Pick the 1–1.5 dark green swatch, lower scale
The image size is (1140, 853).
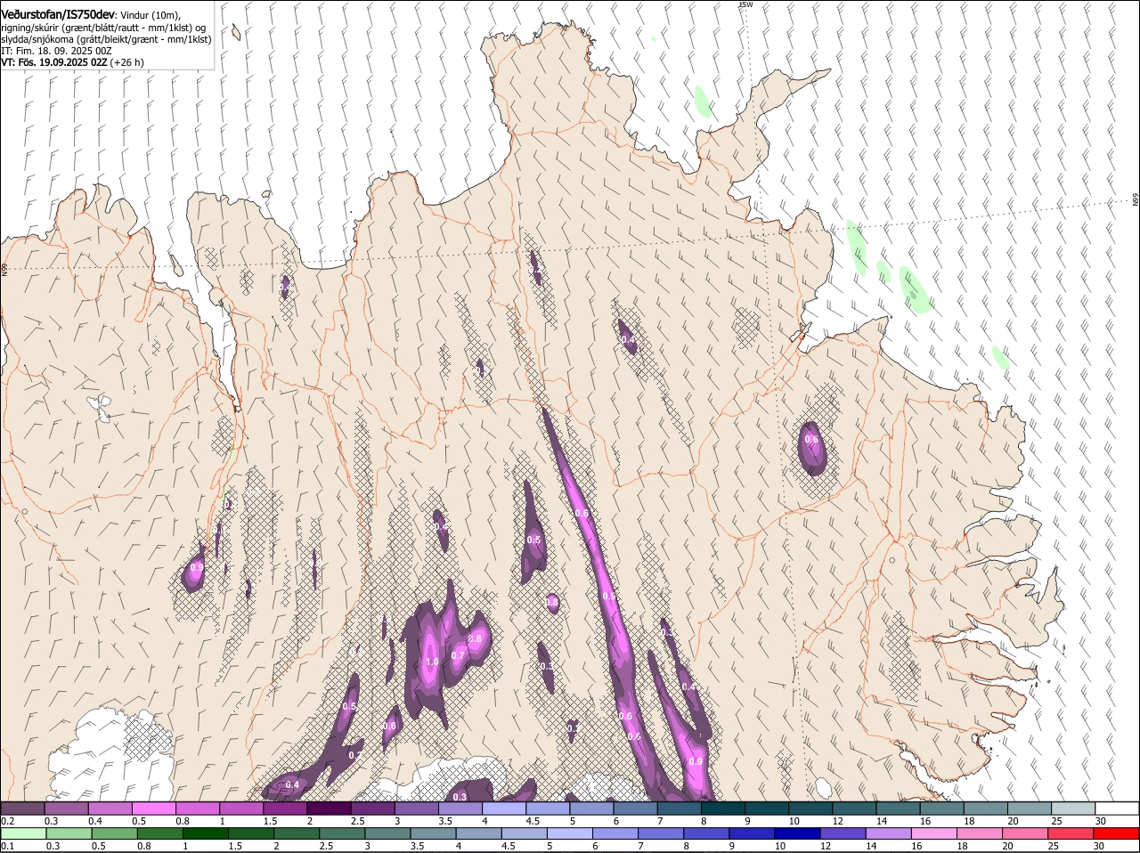click(206, 834)
